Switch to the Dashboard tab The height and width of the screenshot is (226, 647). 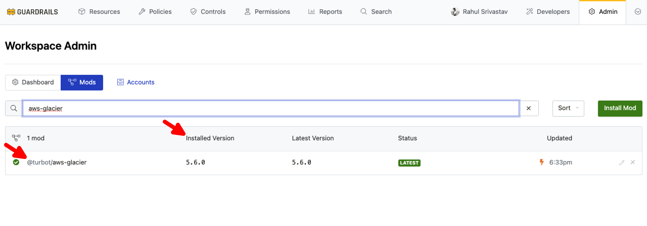(x=33, y=82)
